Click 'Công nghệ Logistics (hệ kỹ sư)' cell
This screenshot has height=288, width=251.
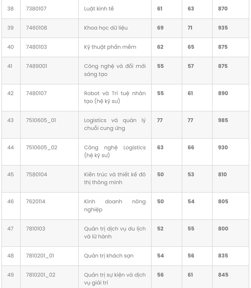tap(115, 151)
